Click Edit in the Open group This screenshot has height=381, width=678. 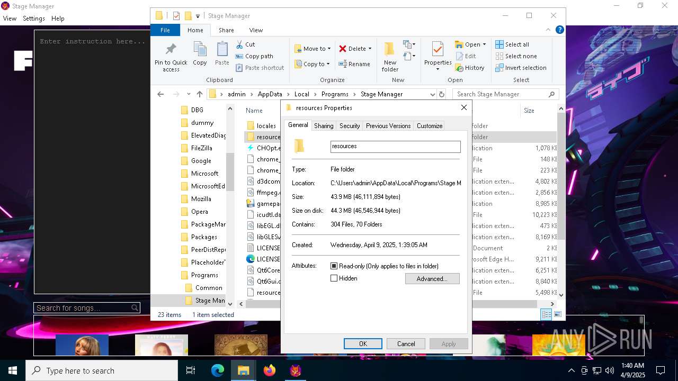click(x=465, y=56)
